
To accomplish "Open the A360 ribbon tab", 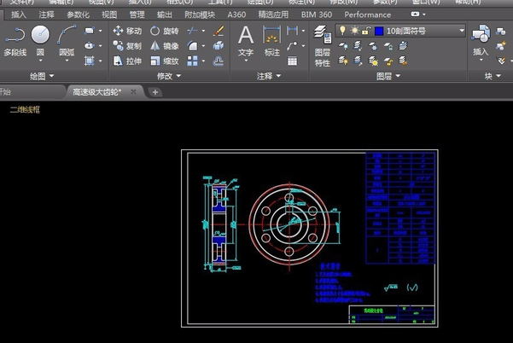I will (x=236, y=15).
